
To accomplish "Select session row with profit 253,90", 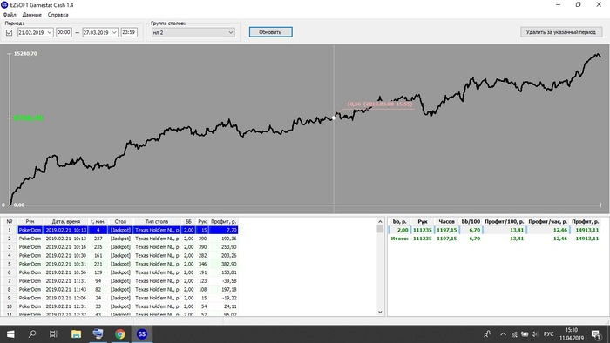I will coord(120,247).
